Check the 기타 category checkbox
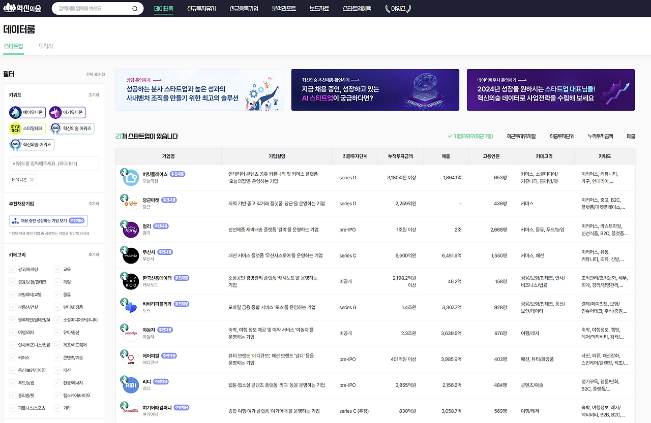 [x=57, y=408]
